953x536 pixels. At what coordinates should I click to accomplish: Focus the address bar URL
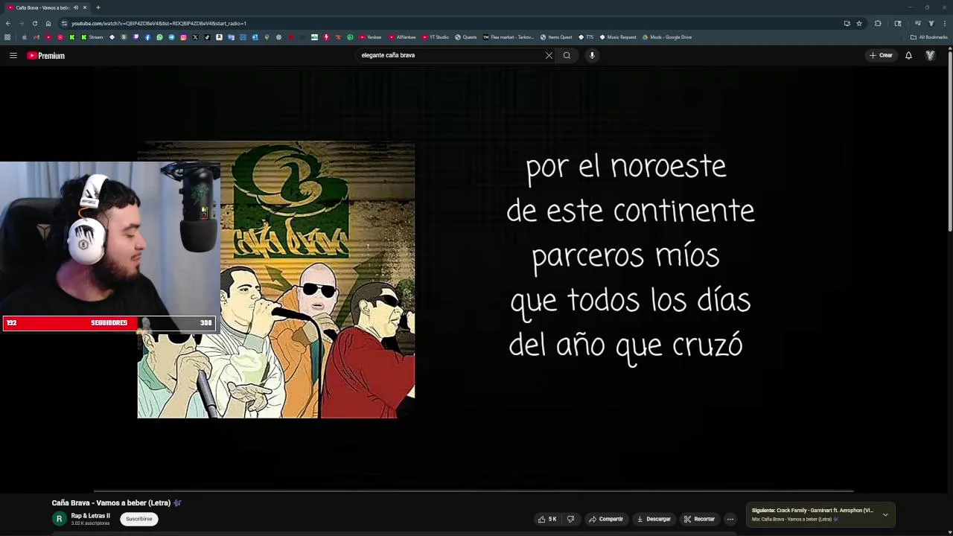pos(159,23)
